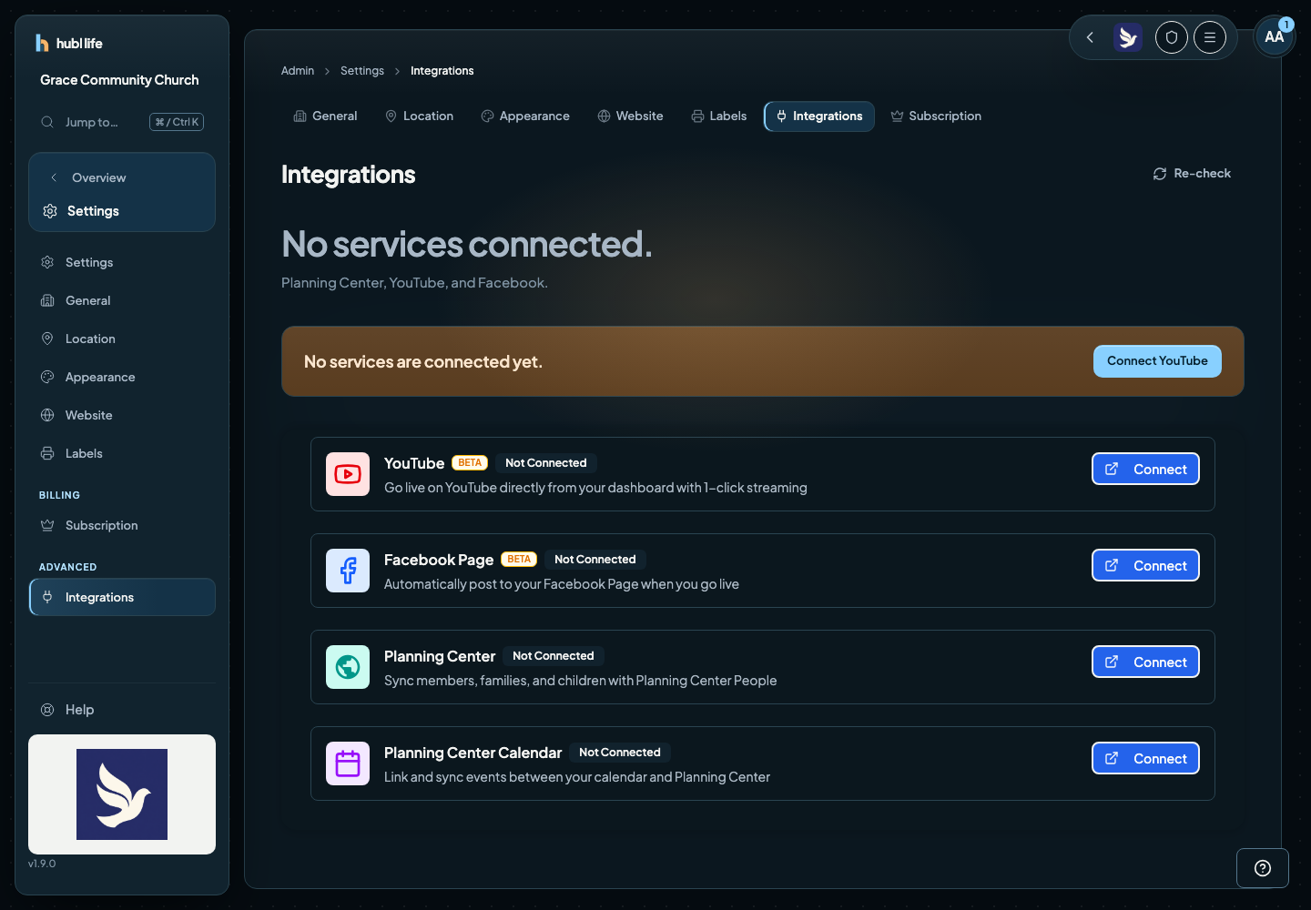Click Connect on the Planning Center card
1311x910 pixels.
point(1145,662)
